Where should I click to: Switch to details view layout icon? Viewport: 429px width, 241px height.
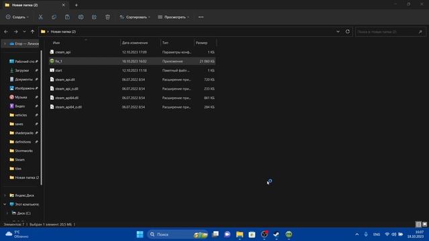[x=418, y=224]
